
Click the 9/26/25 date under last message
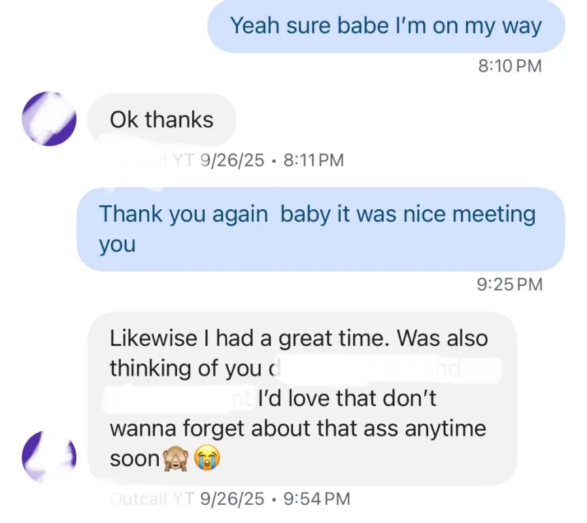pos(232,499)
